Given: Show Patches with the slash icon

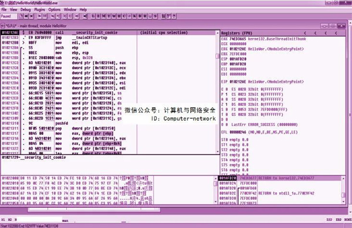Looking at the screenshot, I should pyautogui.click(x=130, y=16).
